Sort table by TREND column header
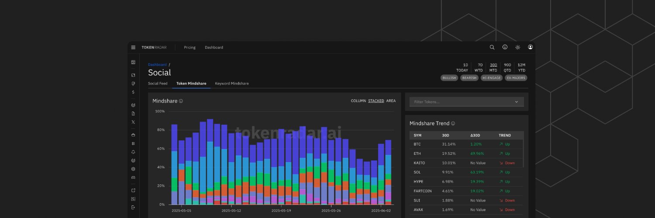Image resolution: width=655 pixels, height=218 pixels. coord(505,135)
